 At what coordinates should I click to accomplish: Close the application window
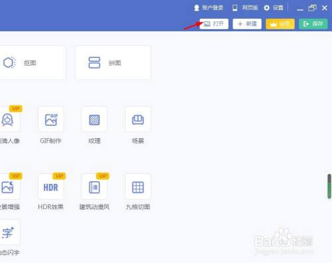tap(325, 8)
